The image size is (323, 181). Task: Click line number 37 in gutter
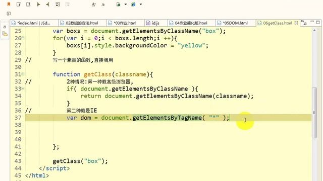click(x=18, y=118)
